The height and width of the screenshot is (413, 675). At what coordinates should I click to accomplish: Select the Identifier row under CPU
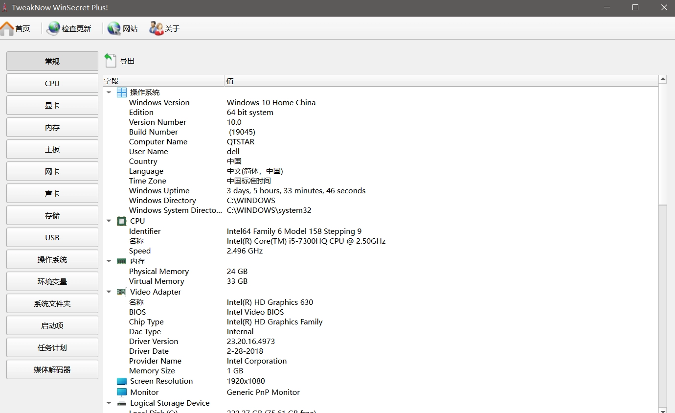coord(381,231)
